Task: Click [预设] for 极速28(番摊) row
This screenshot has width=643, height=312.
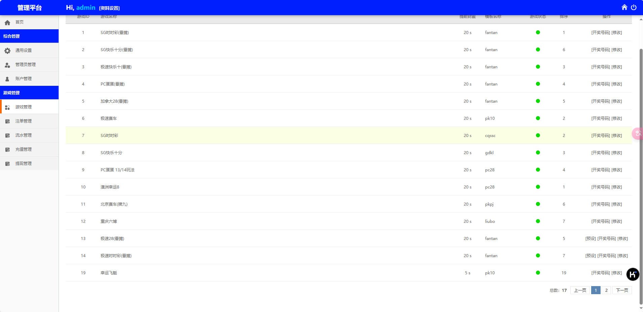Action: (x=590, y=239)
